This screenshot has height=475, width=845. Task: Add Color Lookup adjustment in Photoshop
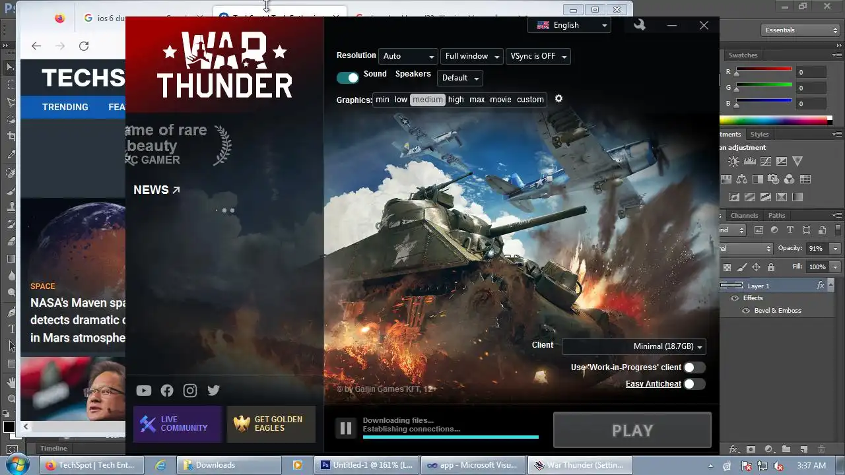(805, 179)
